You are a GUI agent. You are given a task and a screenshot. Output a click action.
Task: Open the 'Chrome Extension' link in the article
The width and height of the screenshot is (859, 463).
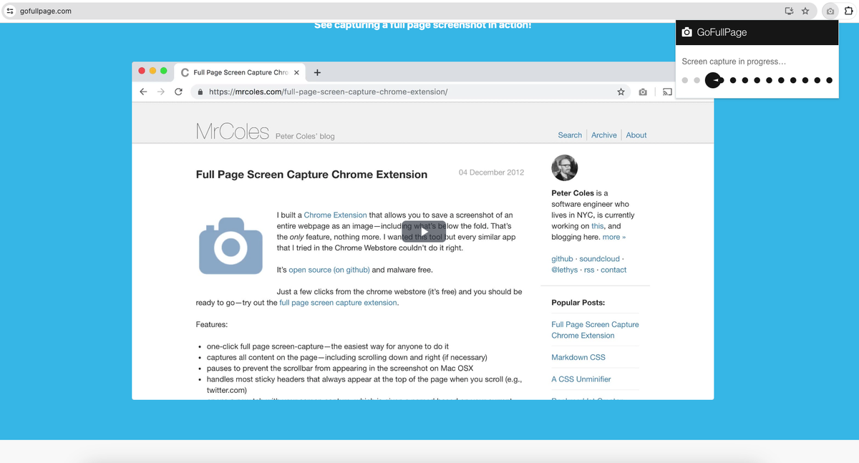335,215
